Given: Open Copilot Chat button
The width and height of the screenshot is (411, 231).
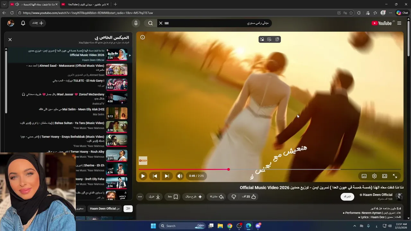Looking at the screenshot, I should click(x=402, y=13).
